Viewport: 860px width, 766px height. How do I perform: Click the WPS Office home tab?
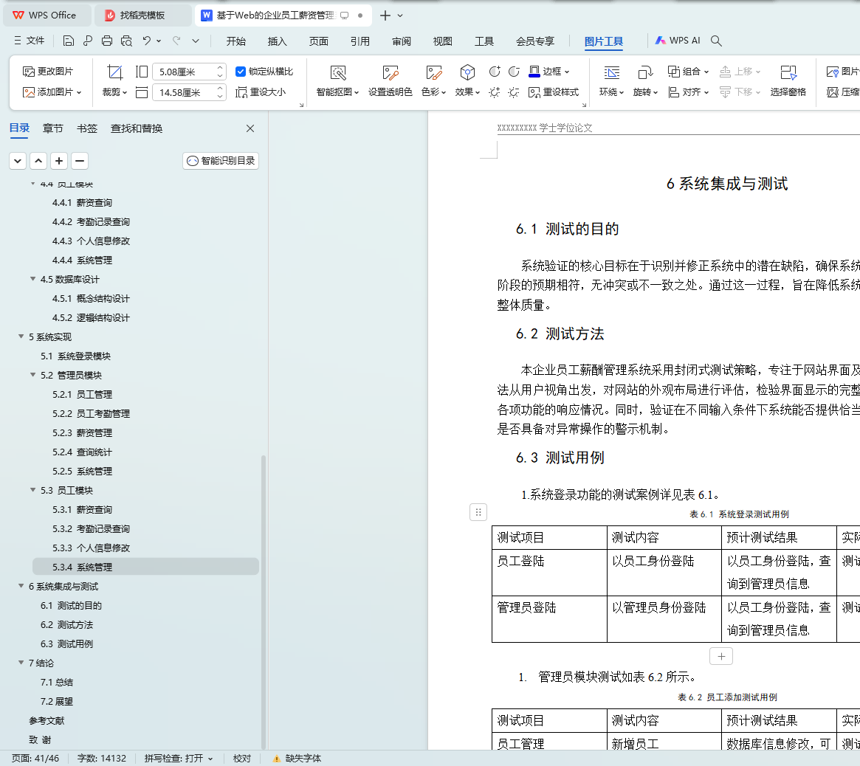tap(46, 15)
